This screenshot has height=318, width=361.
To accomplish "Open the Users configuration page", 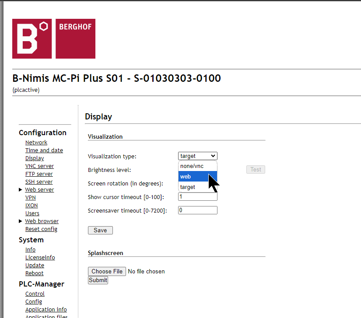I will [x=32, y=213].
